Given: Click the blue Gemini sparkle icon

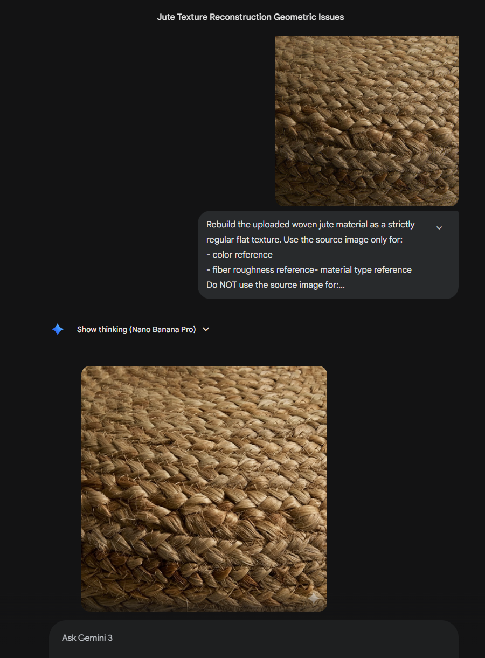Looking at the screenshot, I should 58,329.
